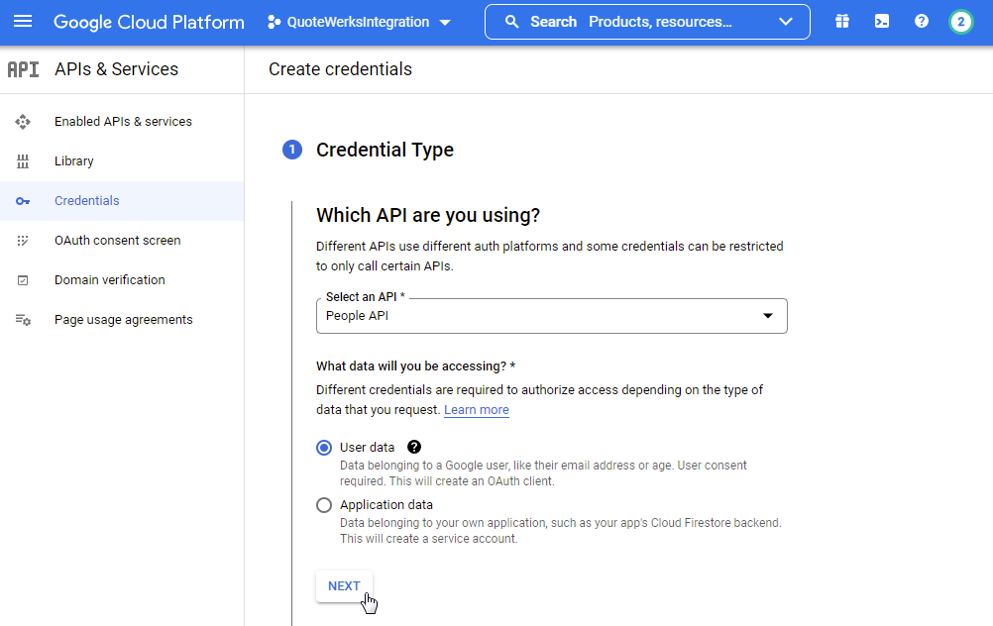
Task: Expand the Select an API dropdown
Action: [x=551, y=316]
